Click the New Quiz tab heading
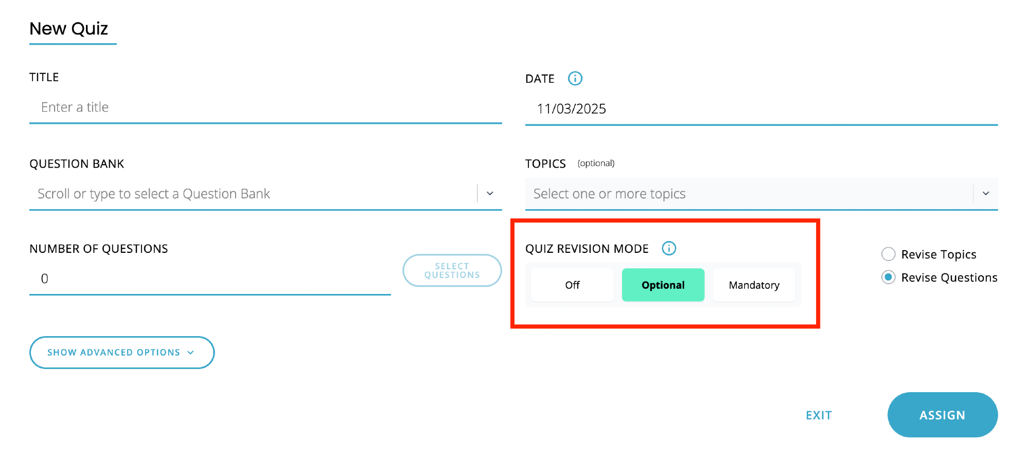Image resolution: width=1029 pixels, height=461 pixels. pos(69,29)
